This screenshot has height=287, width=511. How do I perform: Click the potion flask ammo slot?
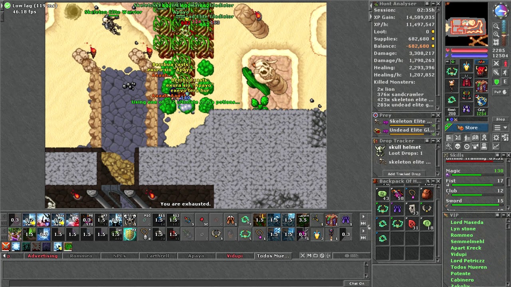481,100
